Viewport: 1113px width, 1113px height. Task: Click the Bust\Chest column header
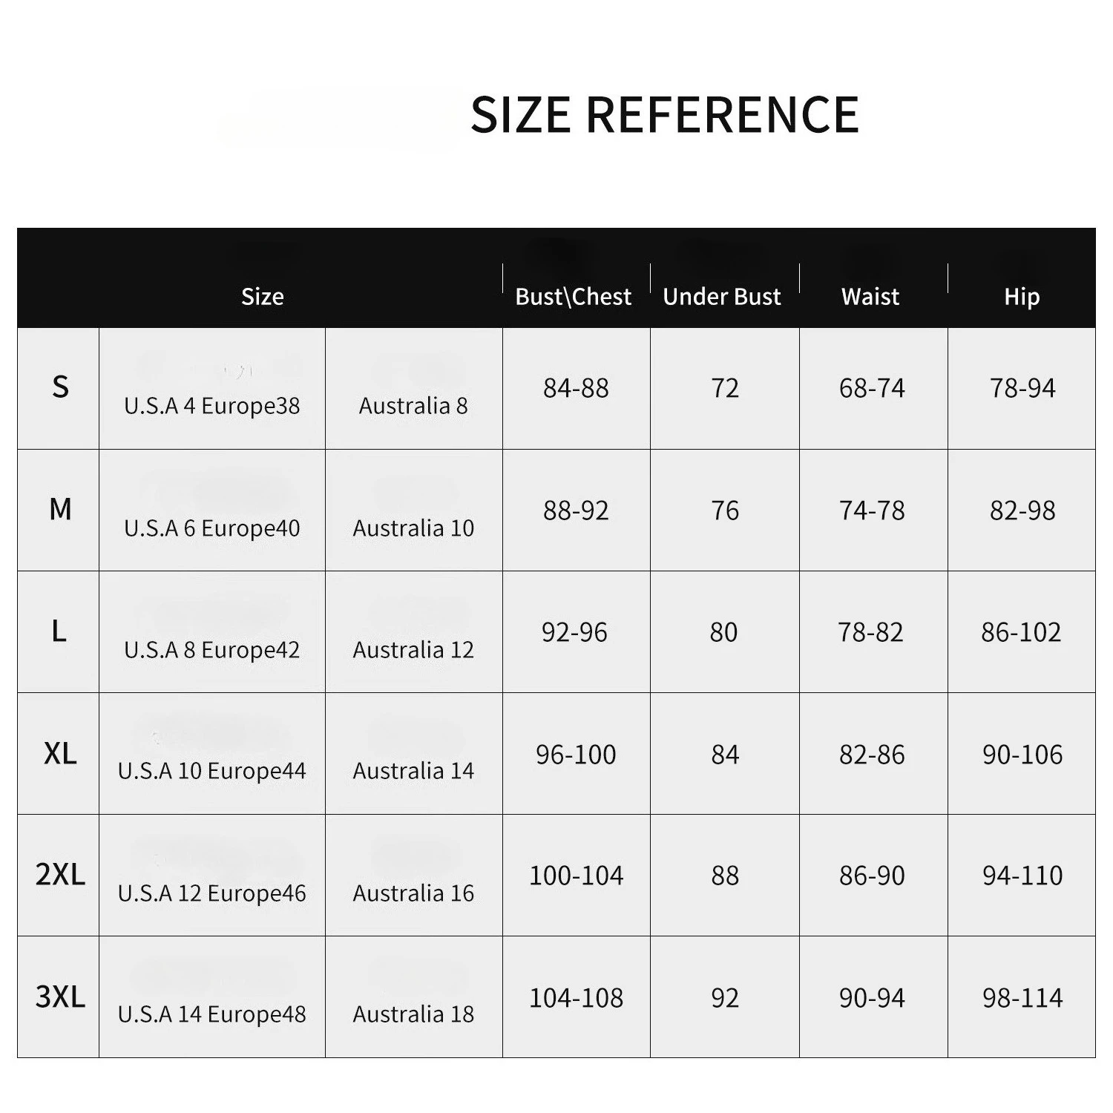pyautogui.click(x=574, y=297)
